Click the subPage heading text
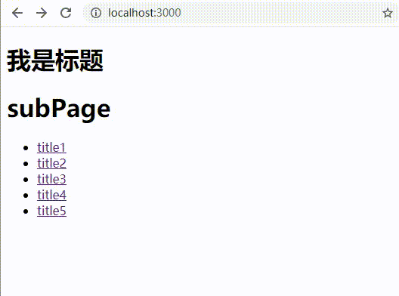The width and height of the screenshot is (399, 296). coord(59,109)
